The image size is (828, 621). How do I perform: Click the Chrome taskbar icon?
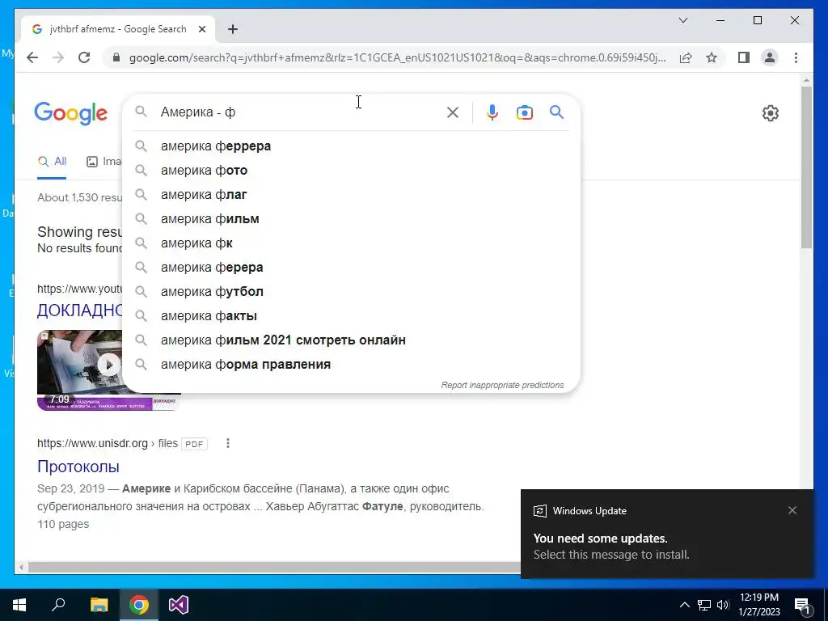(x=139, y=605)
